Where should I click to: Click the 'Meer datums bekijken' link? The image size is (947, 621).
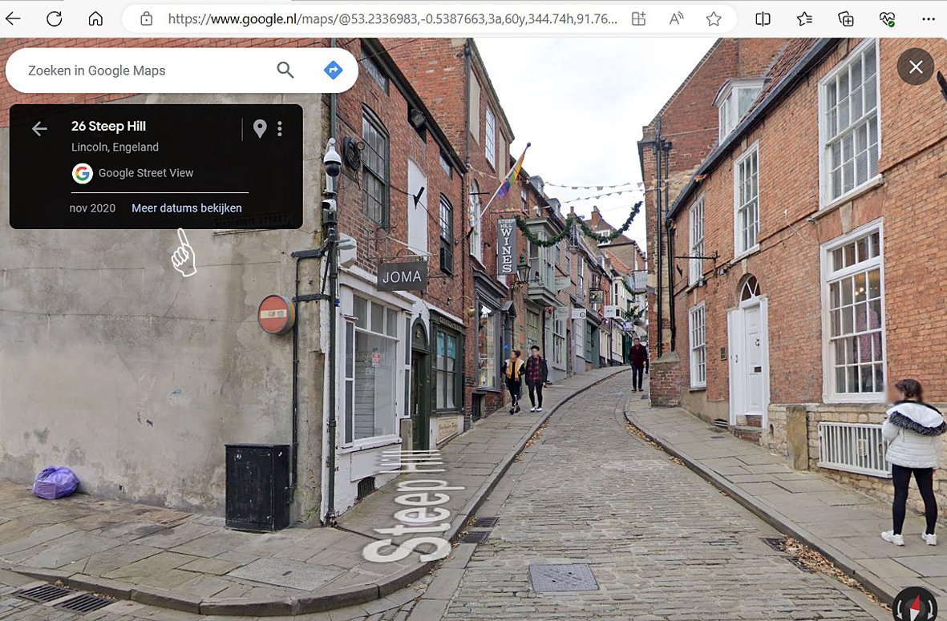pyautogui.click(x=187, y=208)
